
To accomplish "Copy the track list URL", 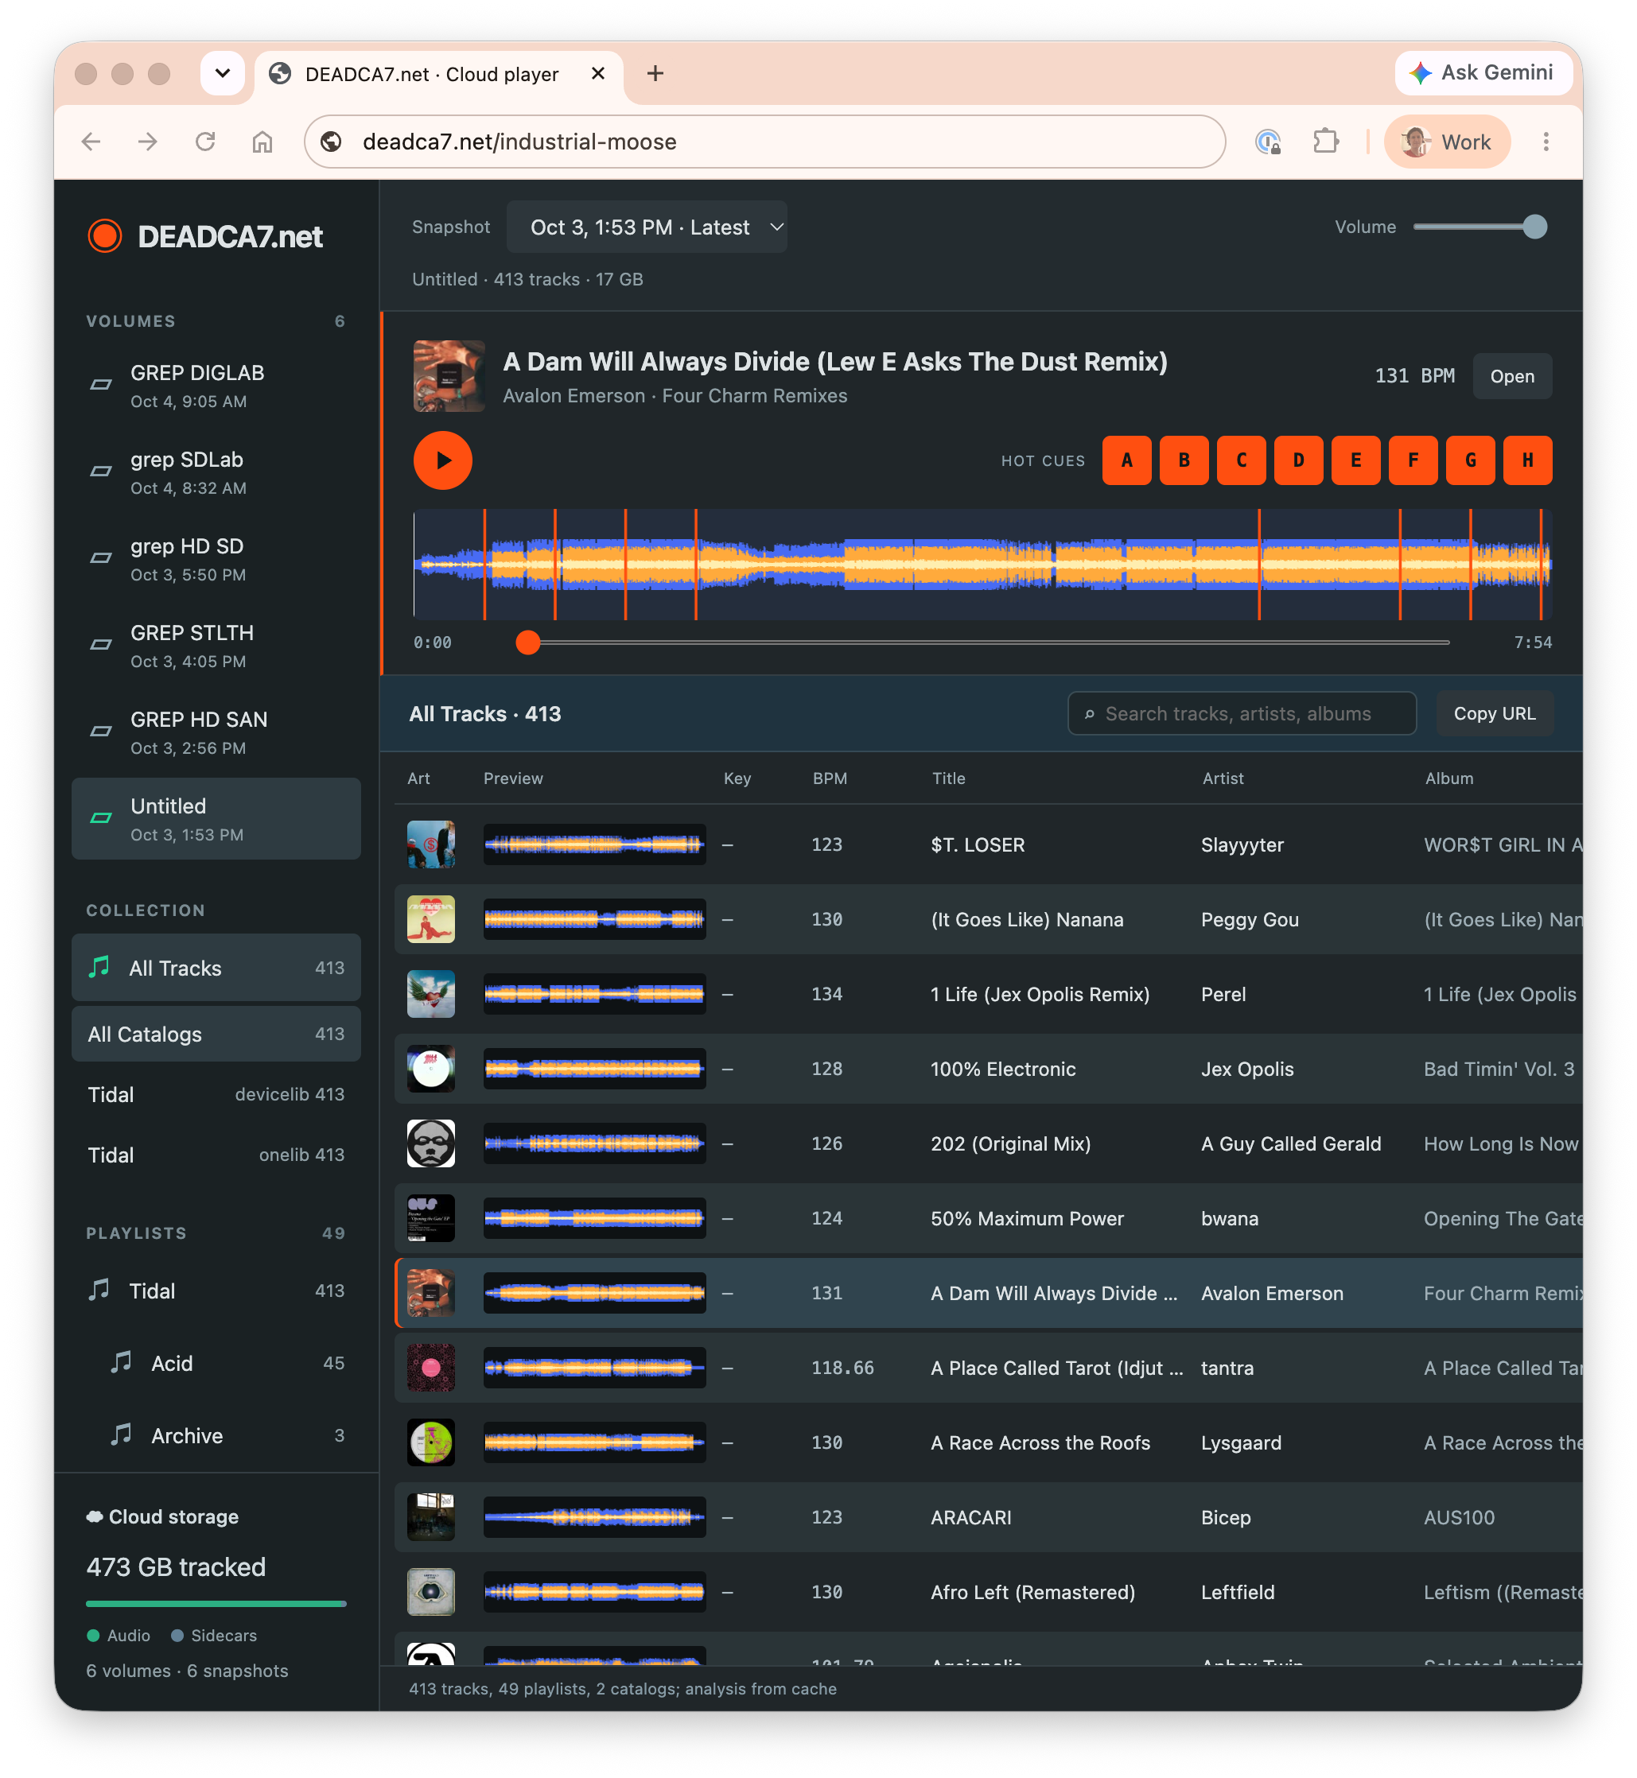I will pos(1495,714).
